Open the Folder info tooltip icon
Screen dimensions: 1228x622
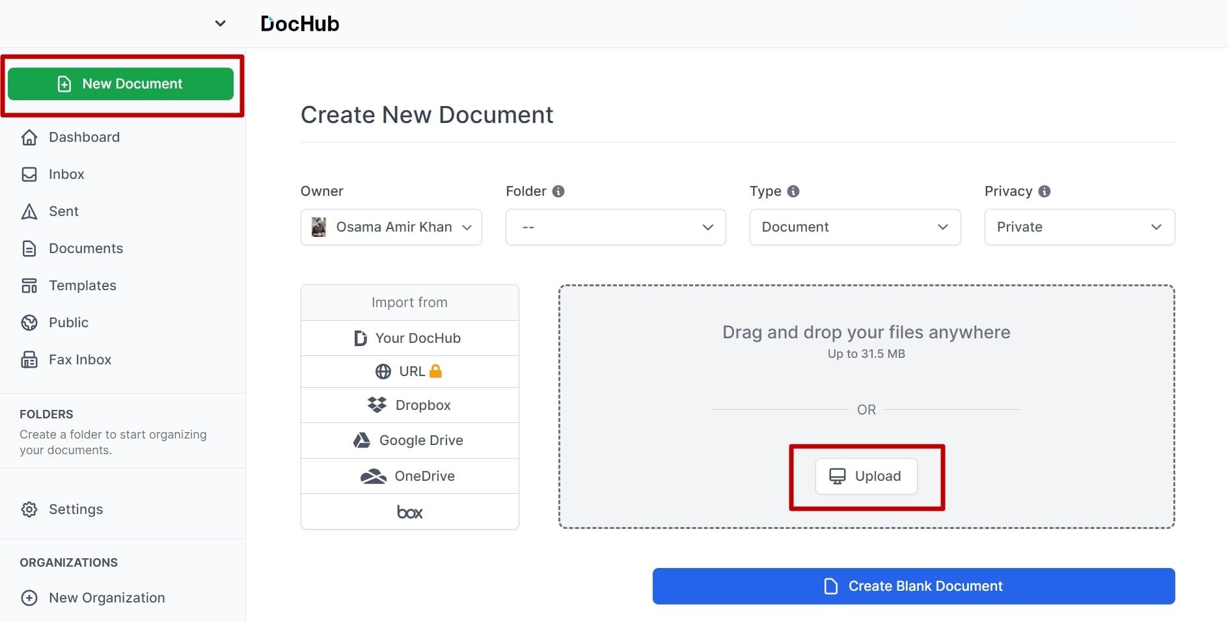point(560,191)
